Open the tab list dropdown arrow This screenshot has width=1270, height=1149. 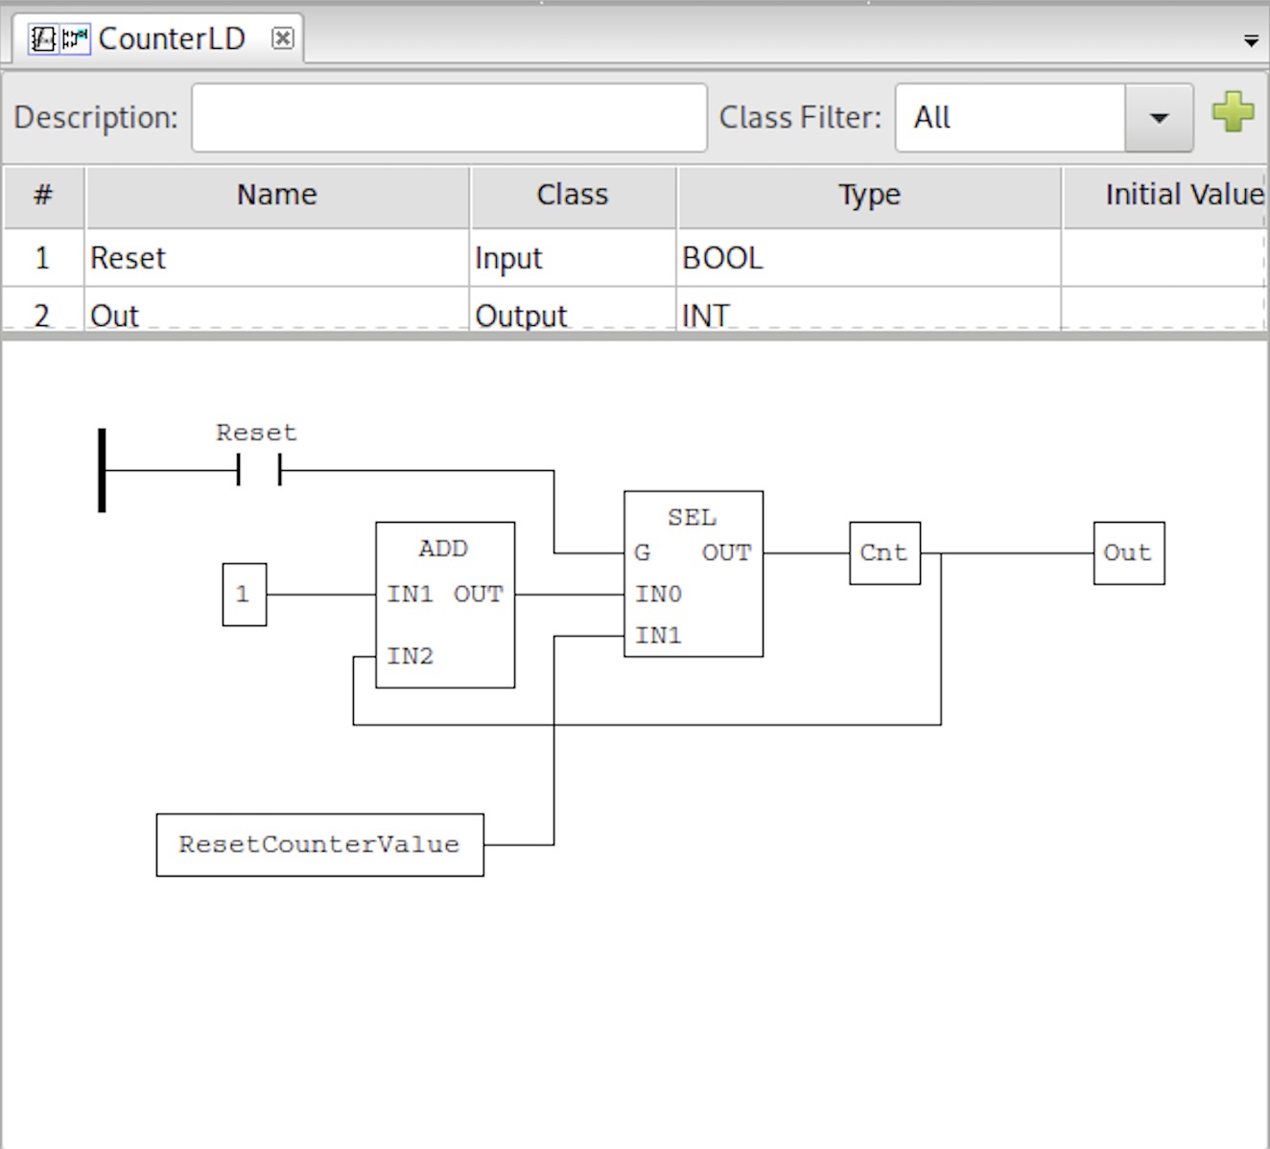[x=1251, y=41]
